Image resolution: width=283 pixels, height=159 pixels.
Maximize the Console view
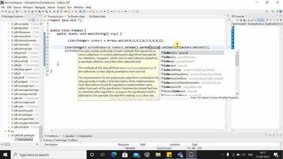(x=281, y=16)
